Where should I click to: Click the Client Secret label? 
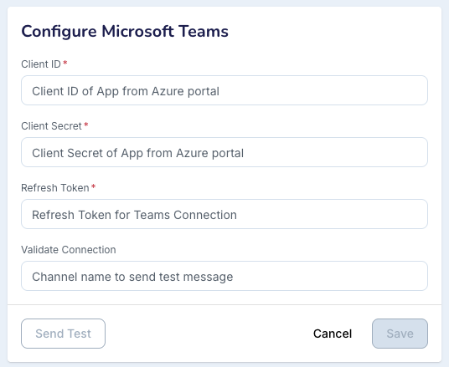coord(52,125)
